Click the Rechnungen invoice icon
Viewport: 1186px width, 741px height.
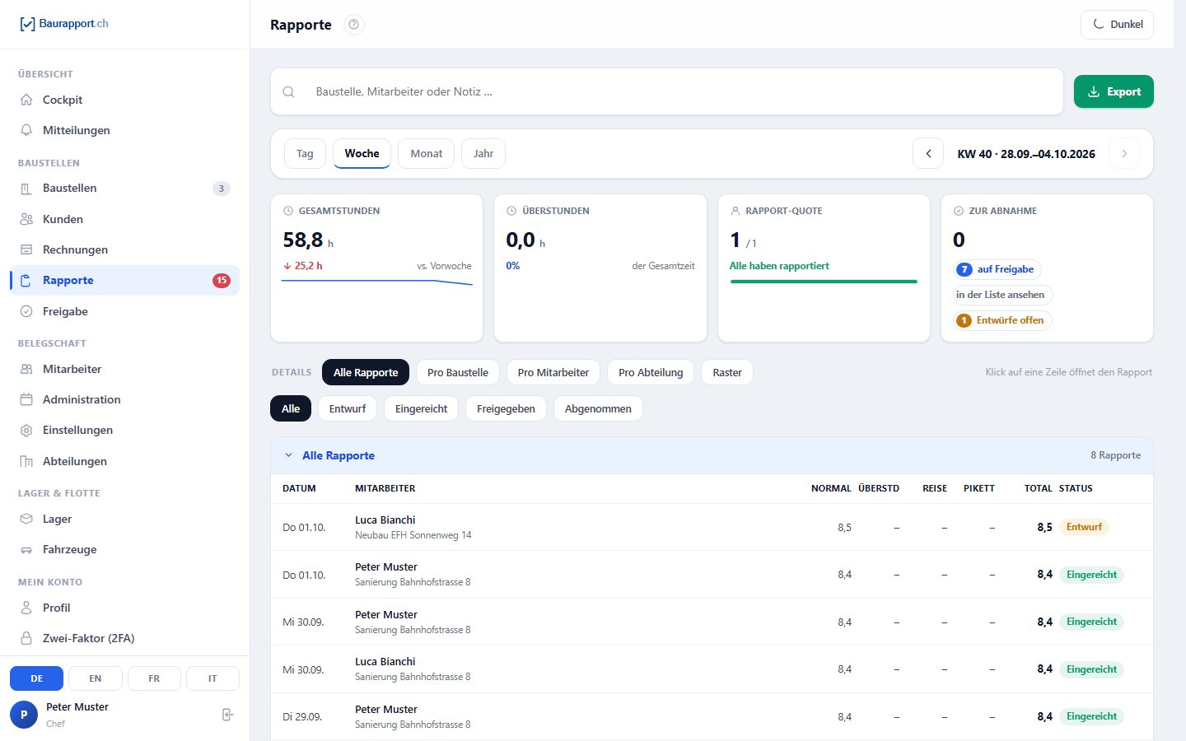26,249
